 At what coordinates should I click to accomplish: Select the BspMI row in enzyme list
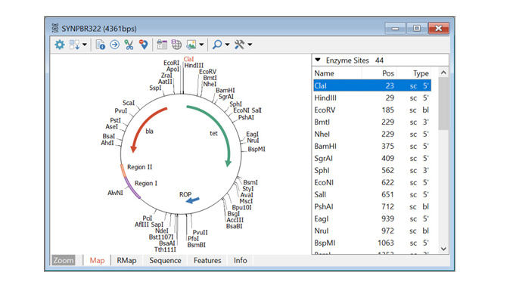click(372, 243)
